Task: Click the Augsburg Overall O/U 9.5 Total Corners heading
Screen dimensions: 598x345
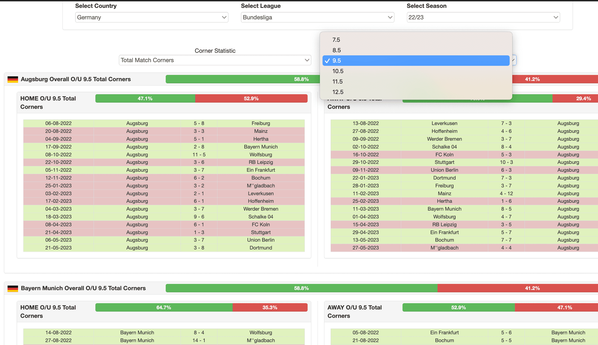Action: 76,79
